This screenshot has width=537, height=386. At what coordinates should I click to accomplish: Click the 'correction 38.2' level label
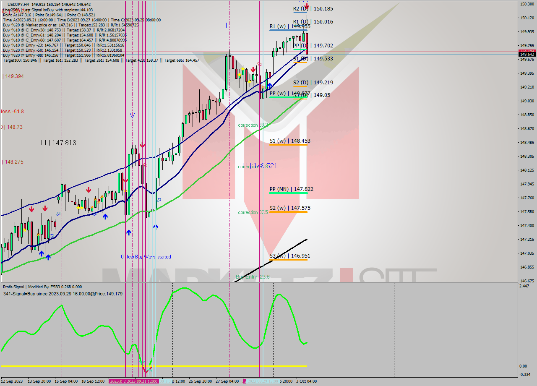tap(253, 125)
